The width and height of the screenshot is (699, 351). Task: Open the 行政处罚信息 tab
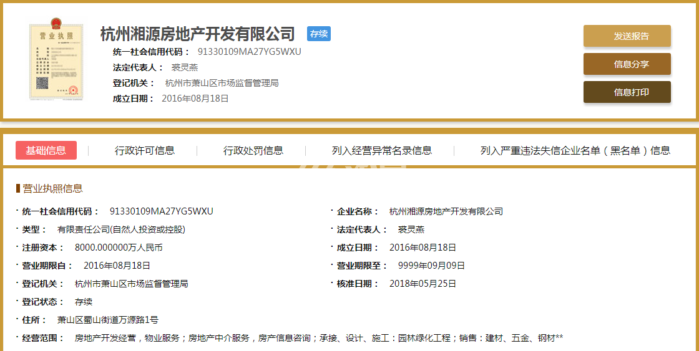253,150
